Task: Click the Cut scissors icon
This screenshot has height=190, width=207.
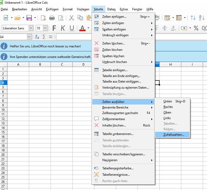Action: point(71,18)
